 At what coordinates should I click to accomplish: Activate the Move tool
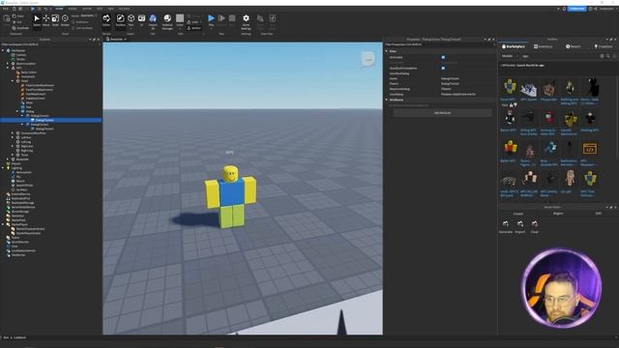pos(46,20)
